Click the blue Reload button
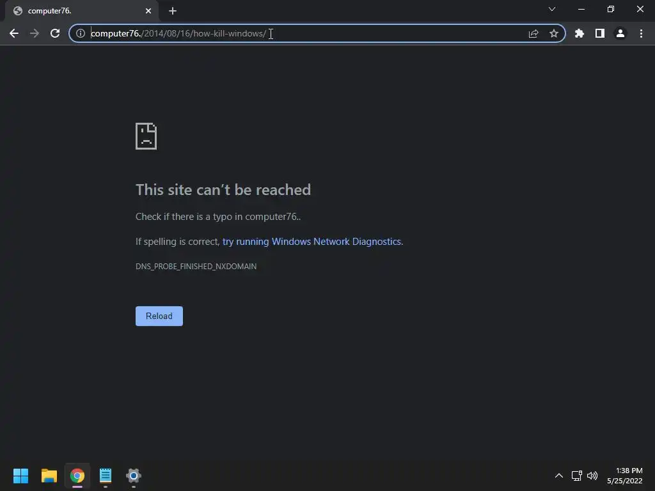The image size is (655, 491). point(159,316)
